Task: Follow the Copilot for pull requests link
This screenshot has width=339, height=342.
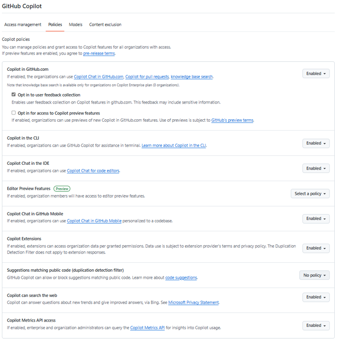Action: click(x=147, y=77)
